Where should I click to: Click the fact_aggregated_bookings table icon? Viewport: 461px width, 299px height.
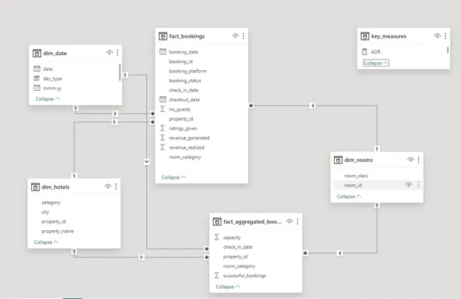click(x=217, y=222)
